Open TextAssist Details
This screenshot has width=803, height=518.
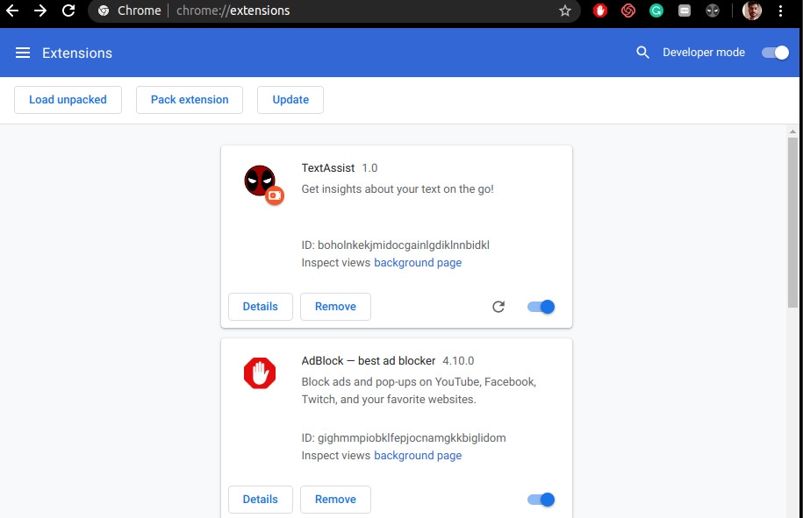tap(260, 307)
